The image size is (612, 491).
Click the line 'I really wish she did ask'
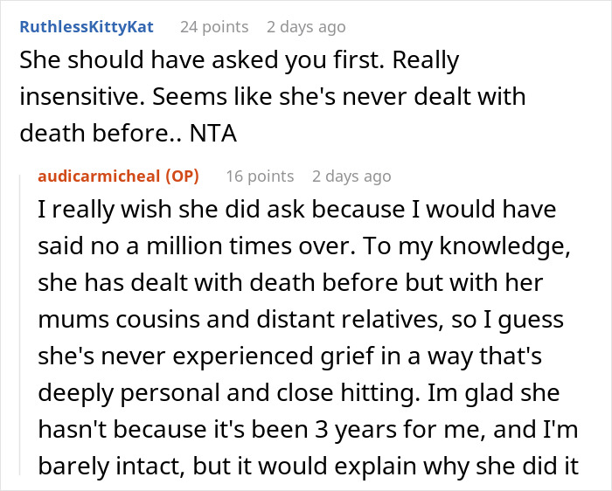point(297,210)
